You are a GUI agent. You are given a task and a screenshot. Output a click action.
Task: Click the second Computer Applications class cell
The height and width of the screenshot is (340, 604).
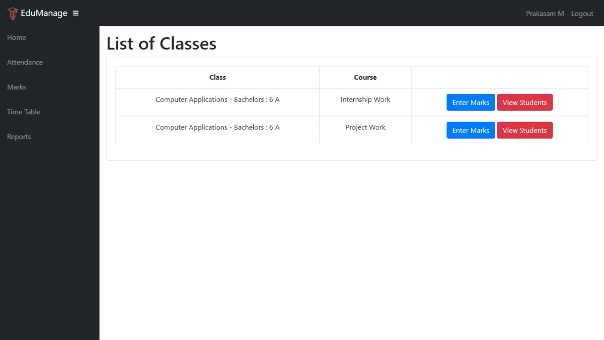click(x=217, y=127)
